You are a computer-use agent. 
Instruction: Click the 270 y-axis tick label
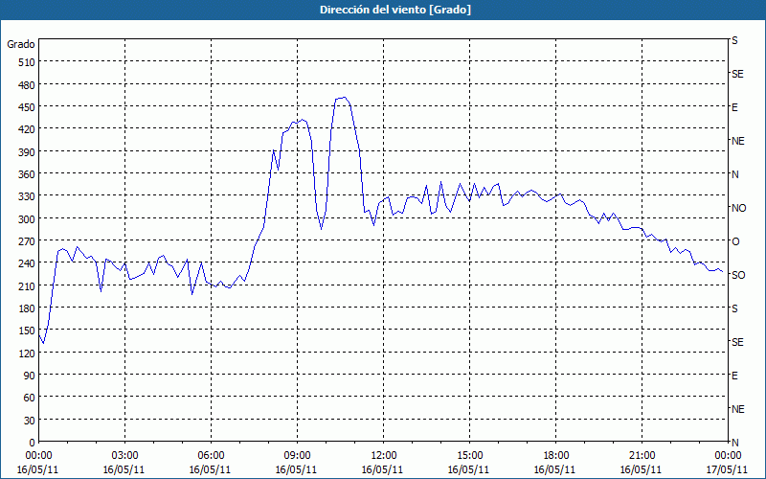pyautogui.click(x=27, y=241)
